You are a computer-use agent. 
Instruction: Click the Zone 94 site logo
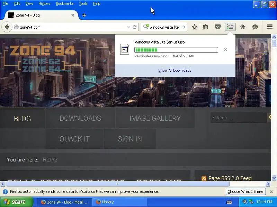(x=42, y=59)
